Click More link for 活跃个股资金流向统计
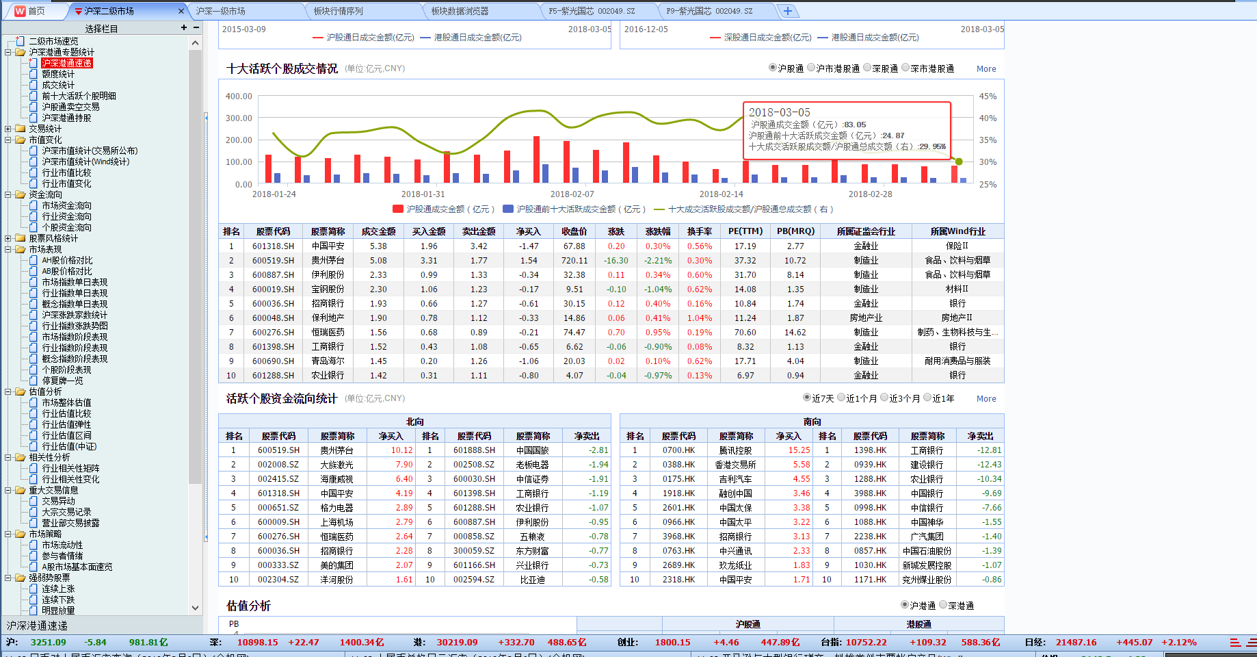Screen dimensions: 1257x657 click(x=986, y=398)
